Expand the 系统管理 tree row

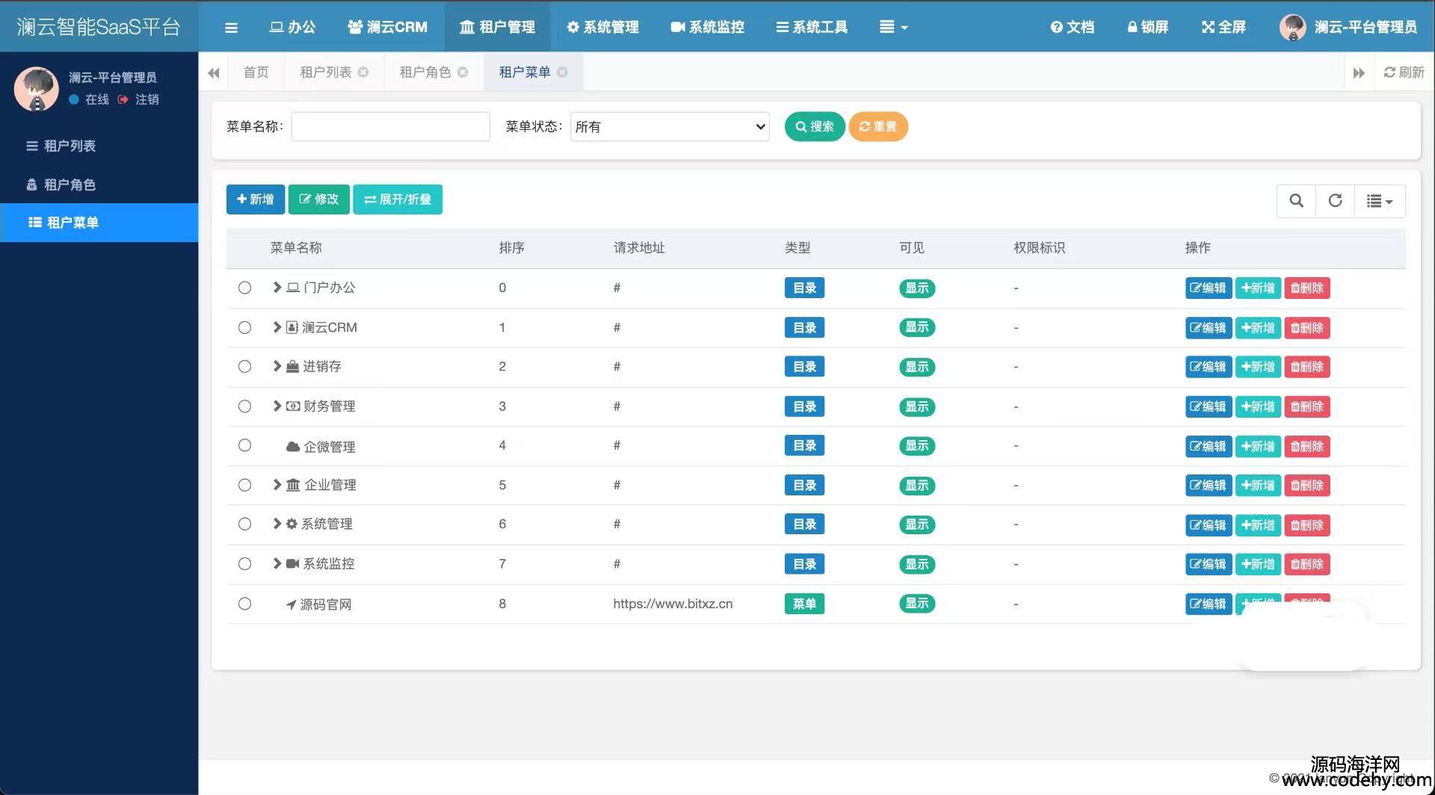[x=277, y=524]
